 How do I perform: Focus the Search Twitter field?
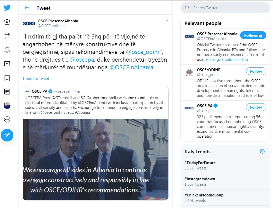[x=225, y=8]
